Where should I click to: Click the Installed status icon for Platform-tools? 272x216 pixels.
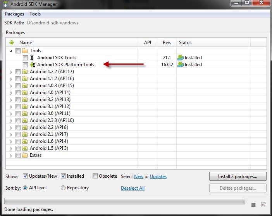pyautogui.click(x=181, y=65)
